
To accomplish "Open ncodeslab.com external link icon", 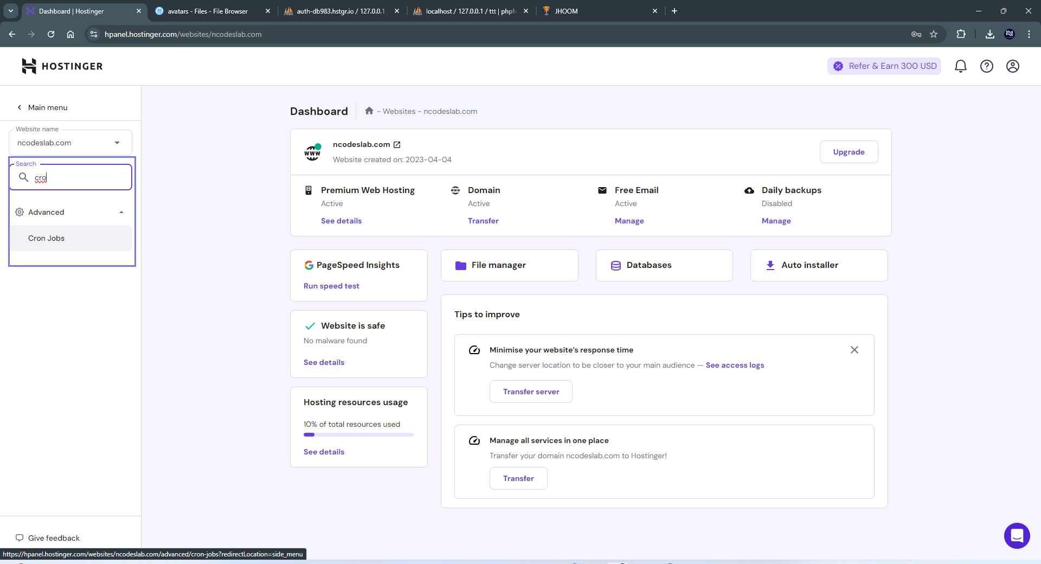I will [x=397, y=145].
